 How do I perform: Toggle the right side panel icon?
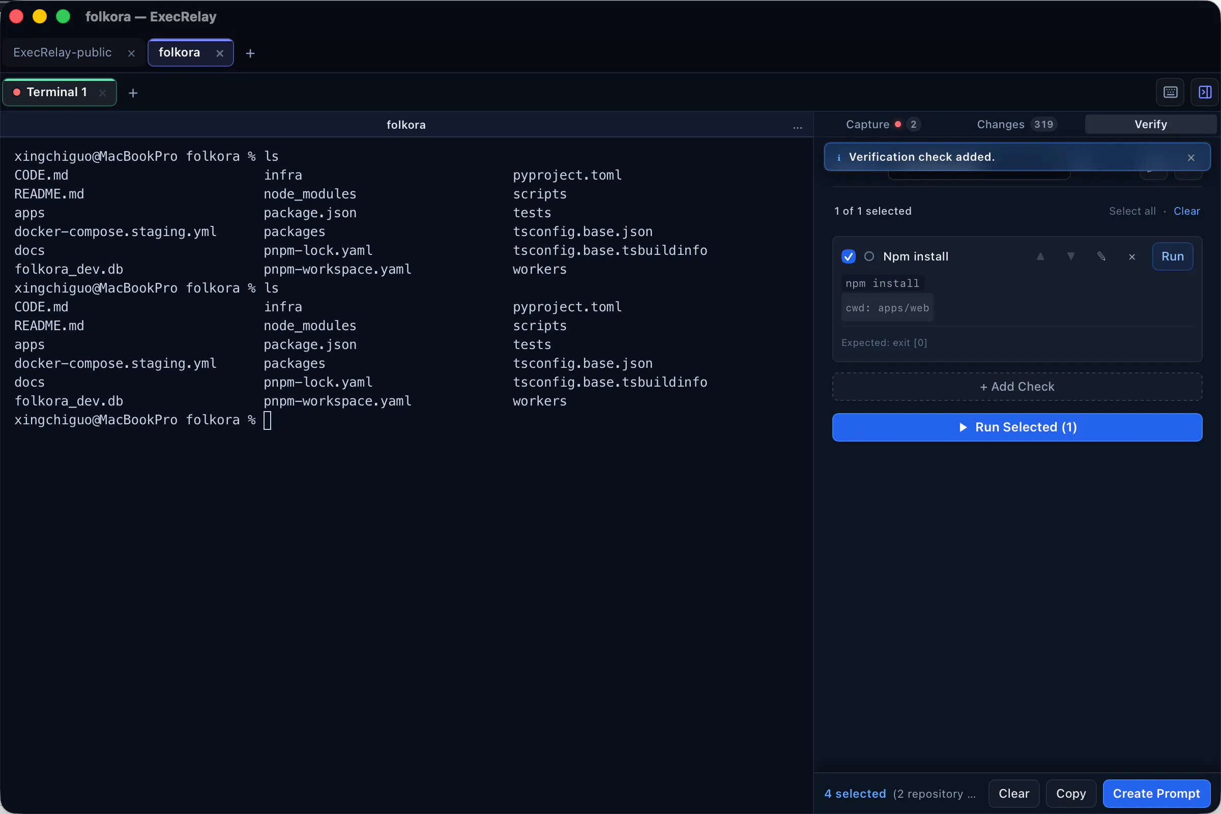pyautogui.click(x=1204, y=92)
